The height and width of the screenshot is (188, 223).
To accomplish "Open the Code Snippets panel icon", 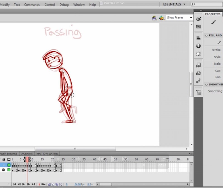I will coord(198,65).
